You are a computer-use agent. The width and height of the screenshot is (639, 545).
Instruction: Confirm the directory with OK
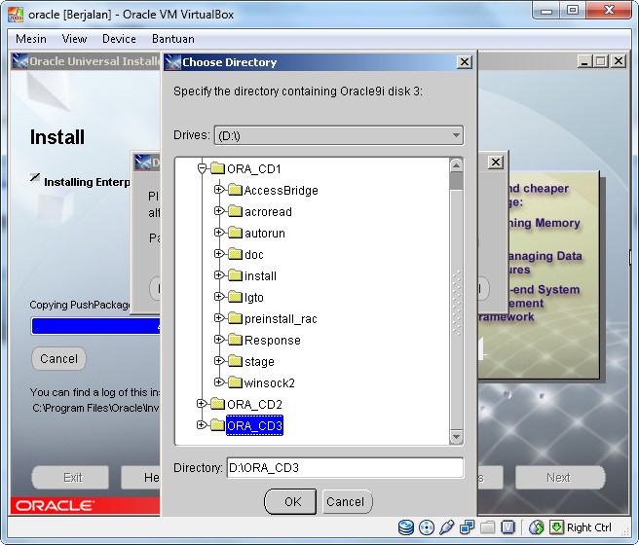[x=290, y=501]
